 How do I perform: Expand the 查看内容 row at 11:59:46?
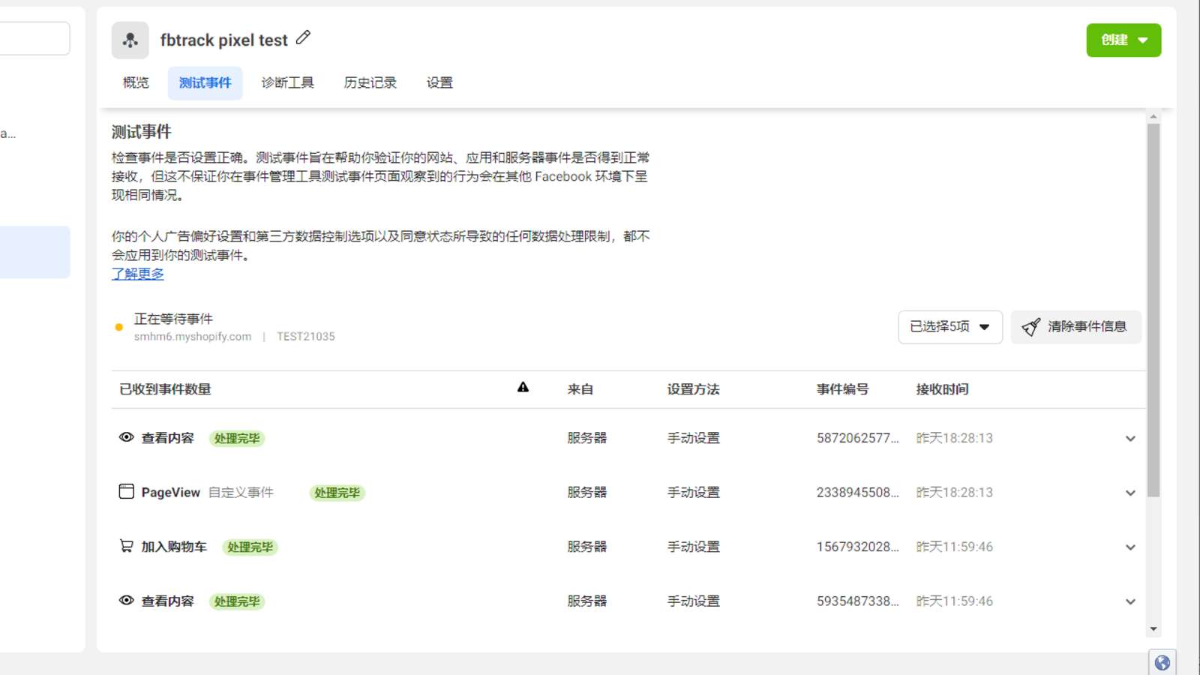click(1130, 601)
